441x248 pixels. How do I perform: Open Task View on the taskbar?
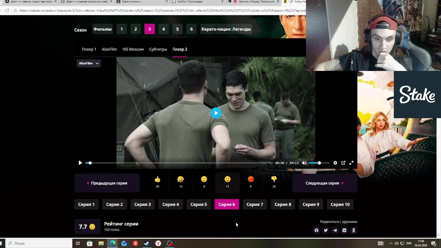click(x=78, y=244)
